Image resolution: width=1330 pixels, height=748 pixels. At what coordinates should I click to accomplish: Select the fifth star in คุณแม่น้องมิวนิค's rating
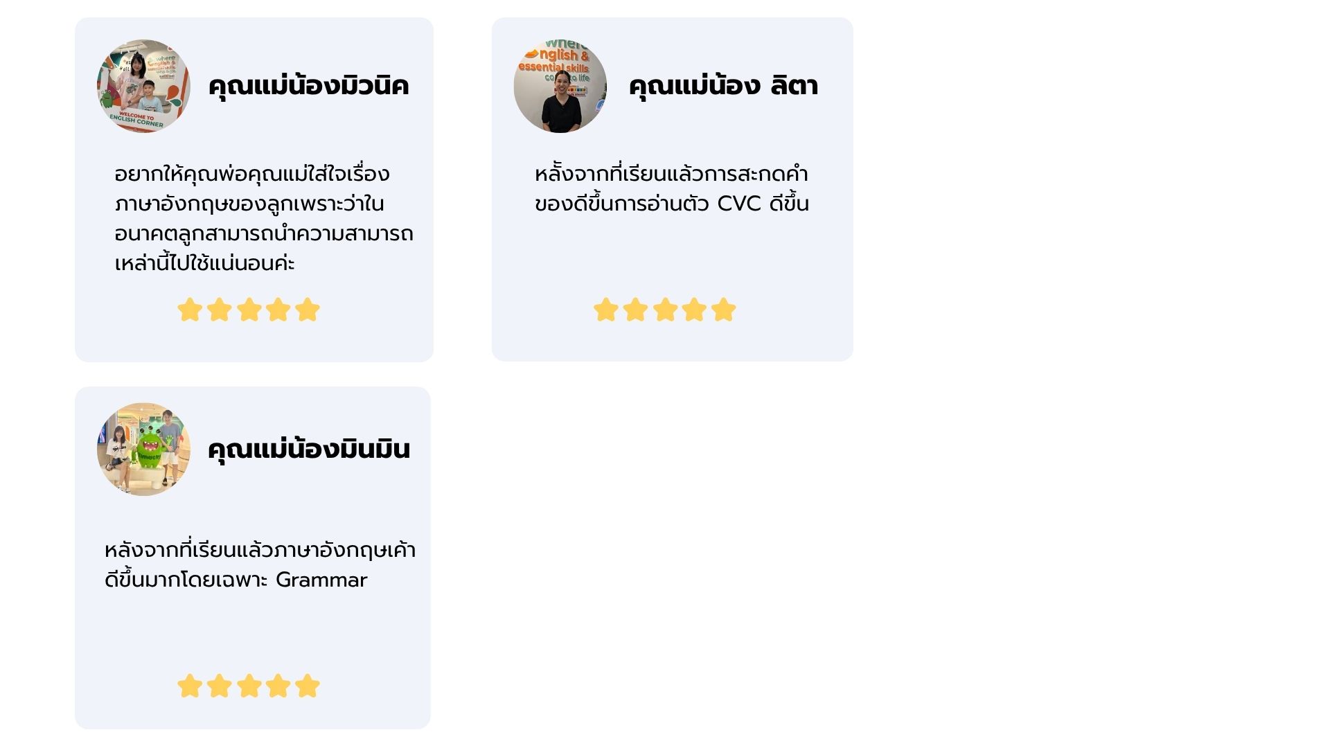pos(308,310)
